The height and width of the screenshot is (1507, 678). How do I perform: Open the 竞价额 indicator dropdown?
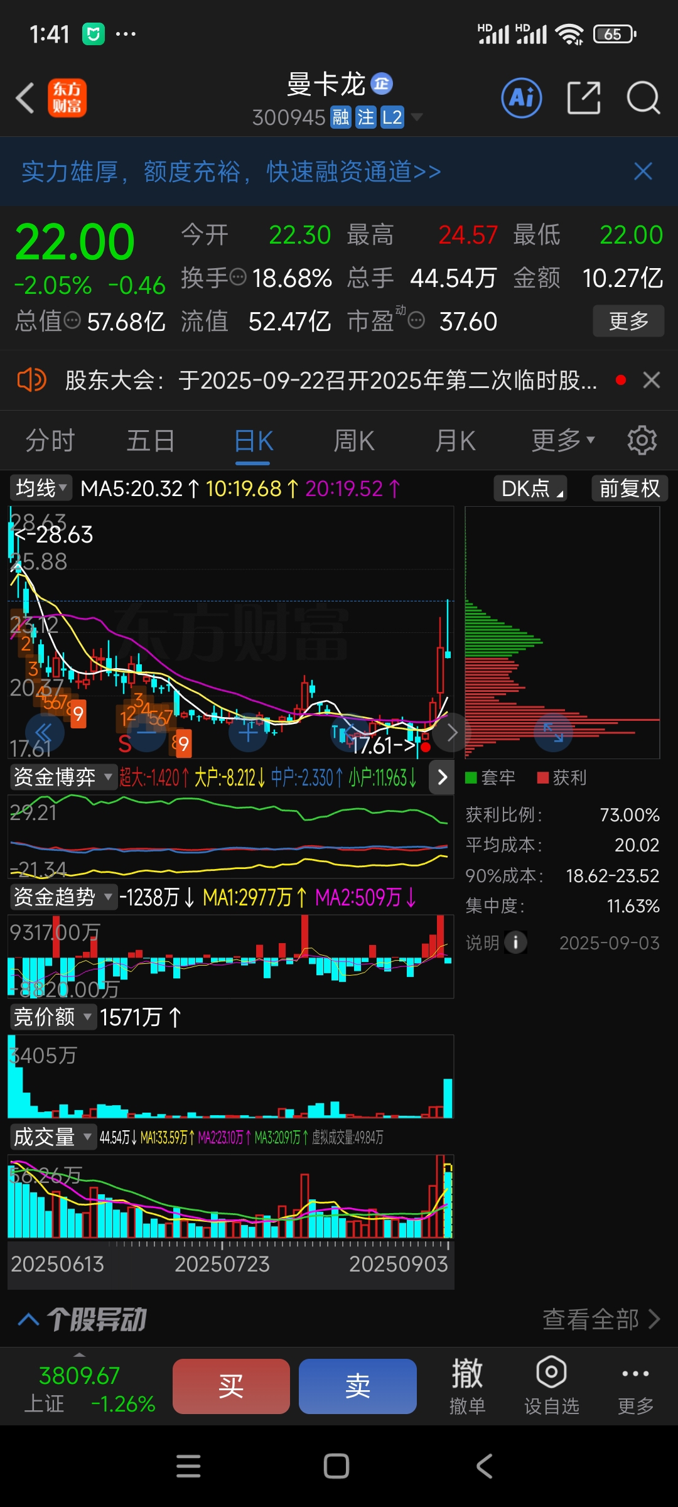tap(53, 1017)
